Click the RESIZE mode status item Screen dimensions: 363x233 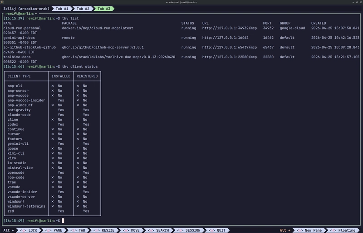[x=104, y=230]
